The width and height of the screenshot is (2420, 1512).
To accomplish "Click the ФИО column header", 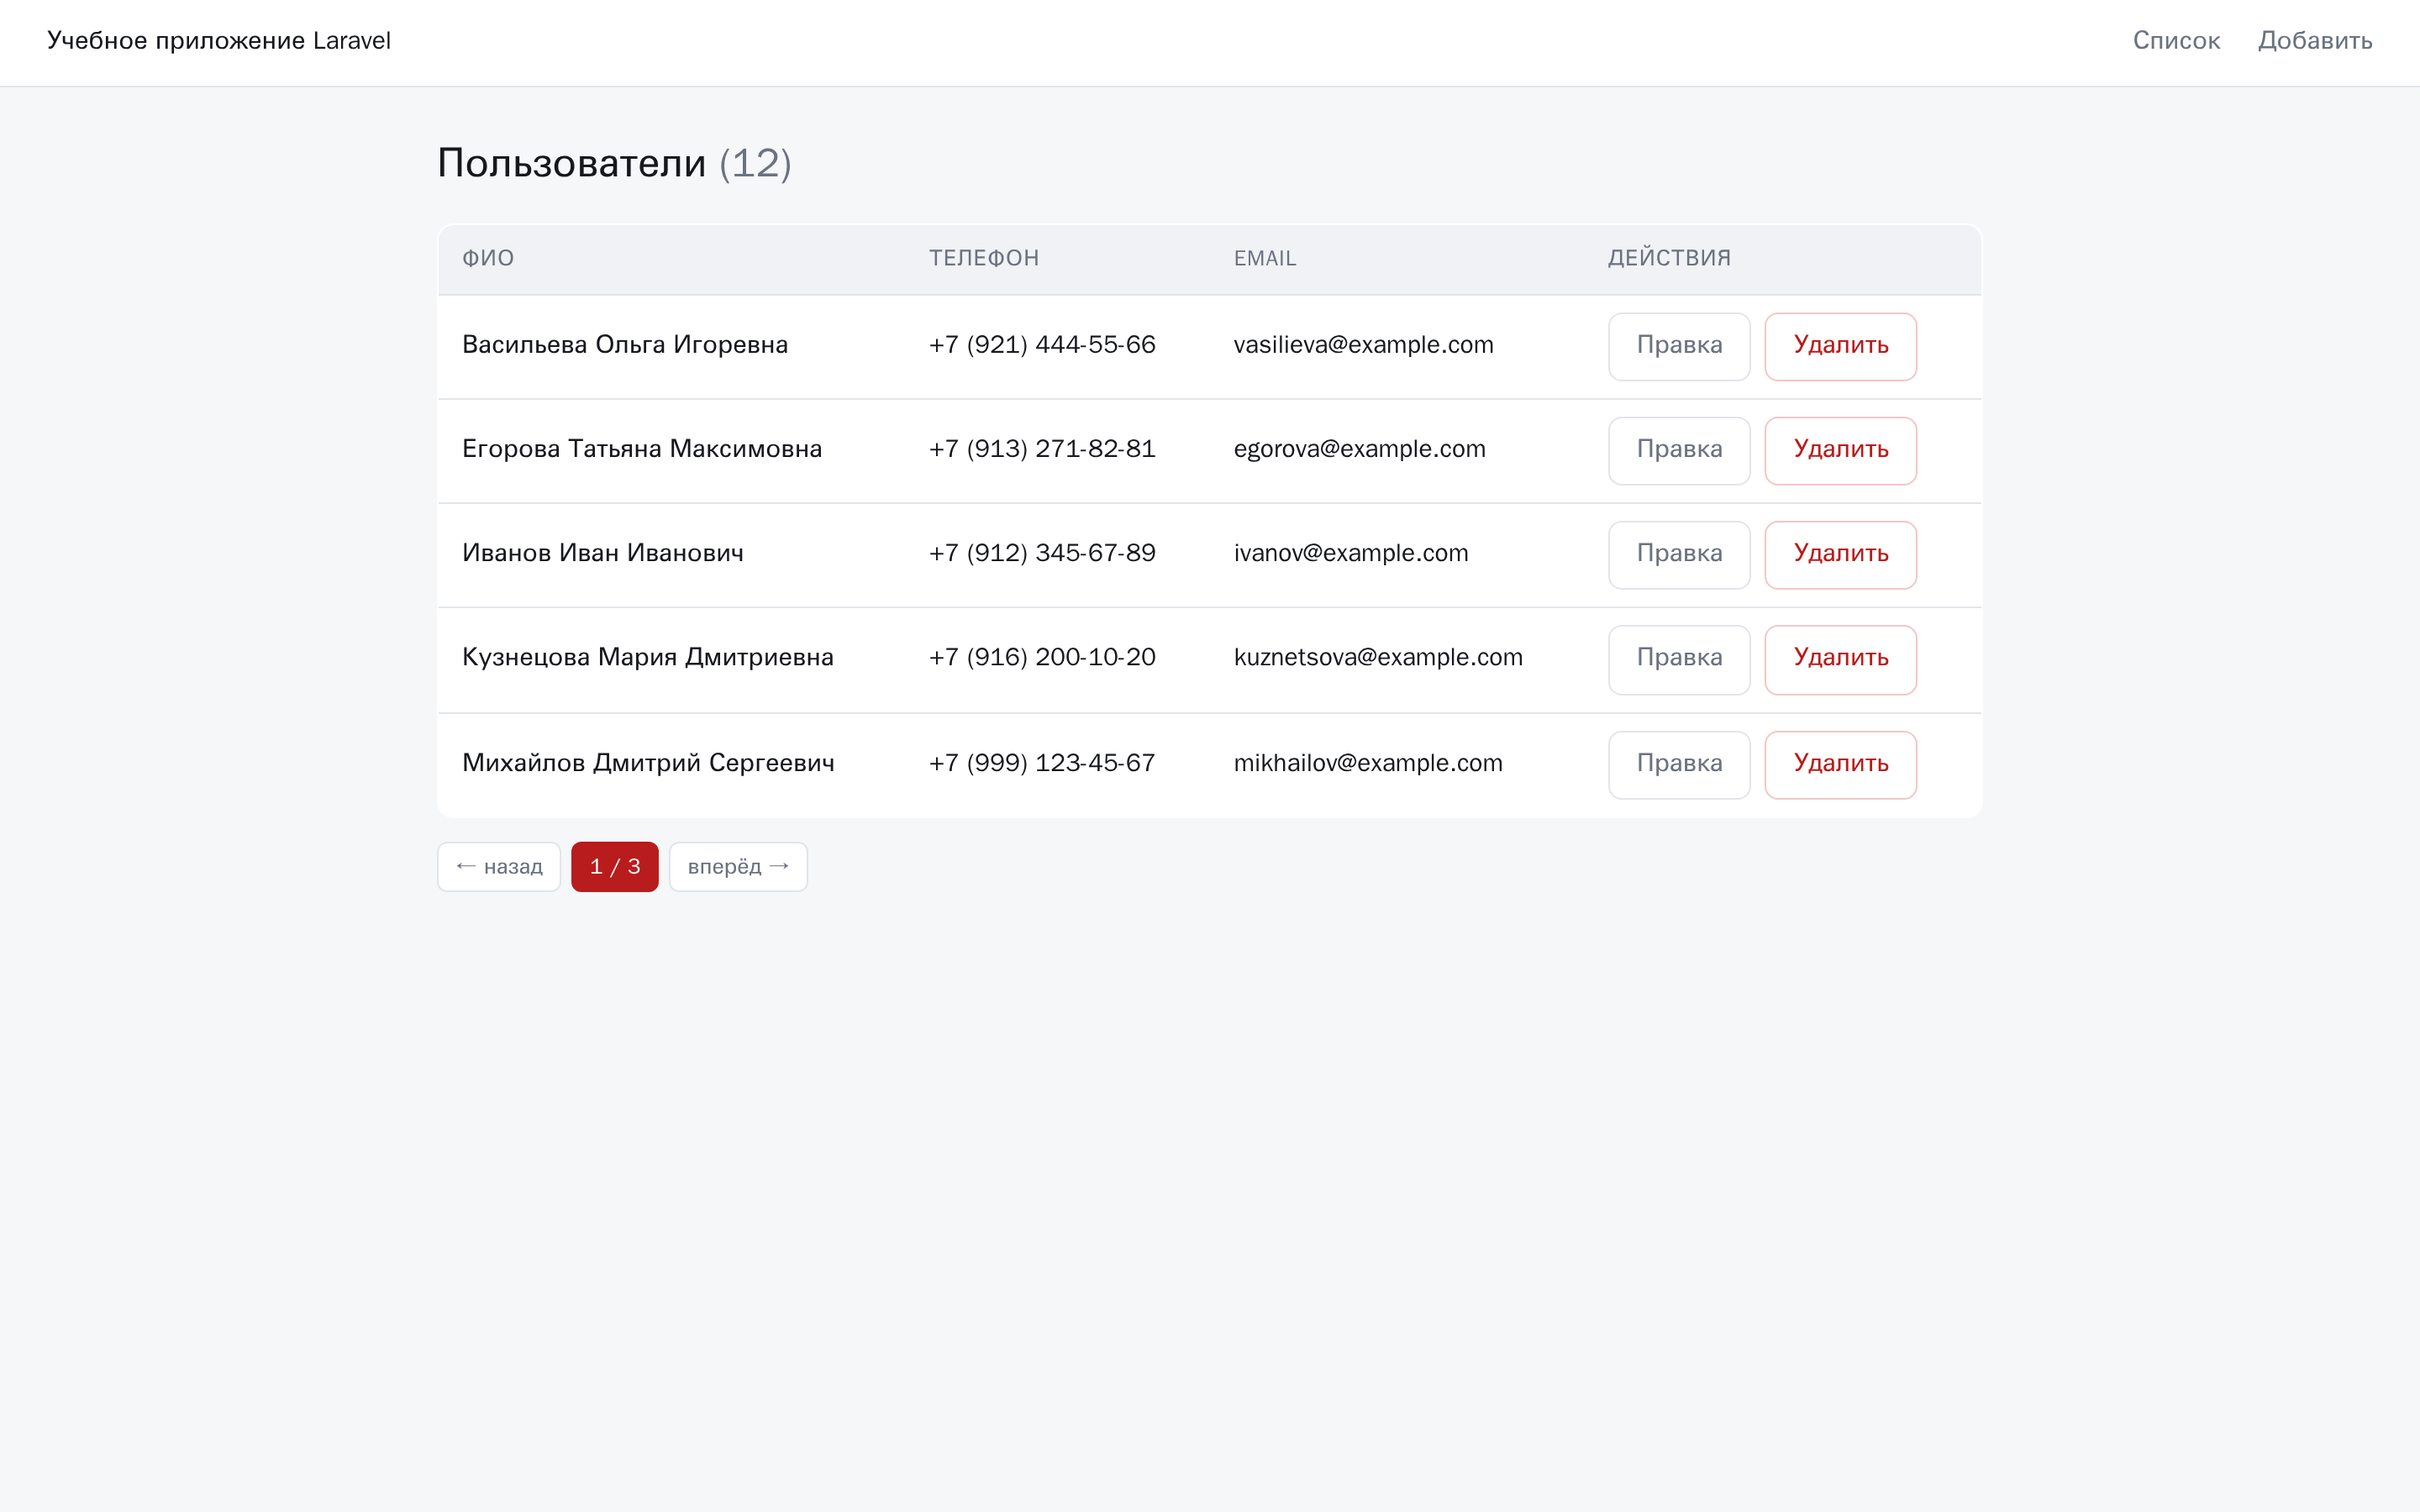I will (x=488, y=258).
